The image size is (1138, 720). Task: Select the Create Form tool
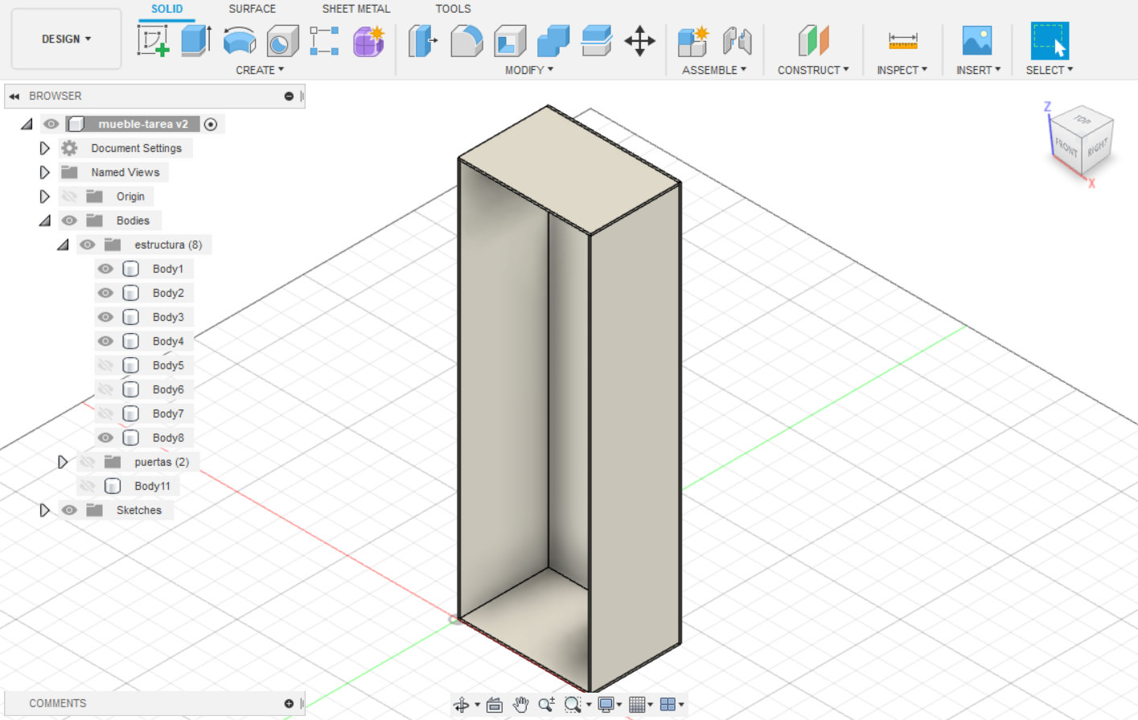click(x=369, y=40)
